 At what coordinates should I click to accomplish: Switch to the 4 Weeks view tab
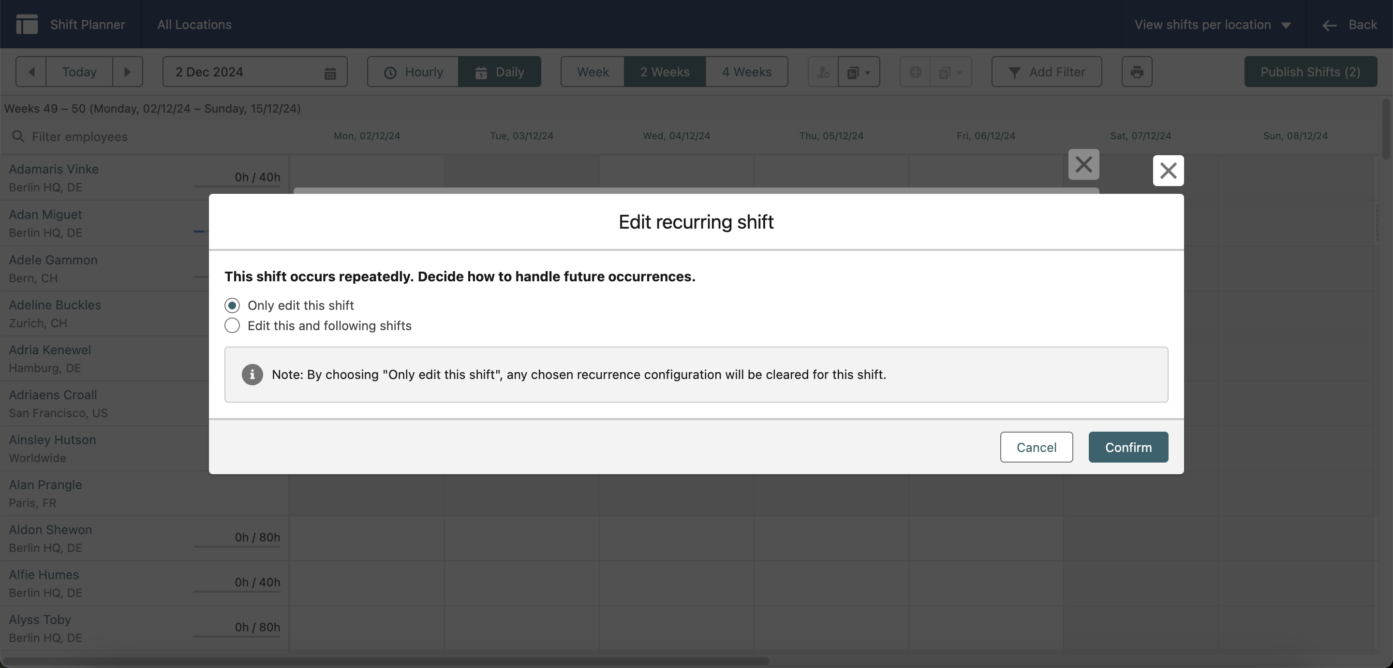(x=747, y=72)
